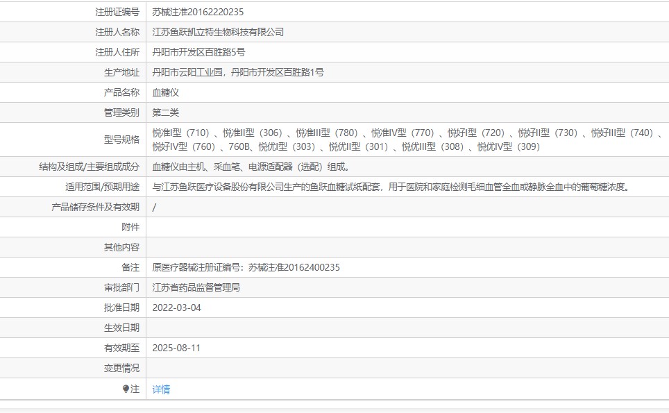Select product name 血糖仪
Viewport: 669px width, 413px height.
tap(166, 92)
